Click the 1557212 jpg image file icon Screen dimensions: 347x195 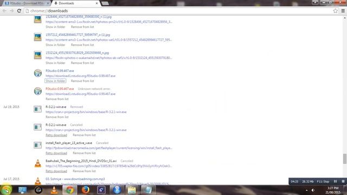pos(38,37)
